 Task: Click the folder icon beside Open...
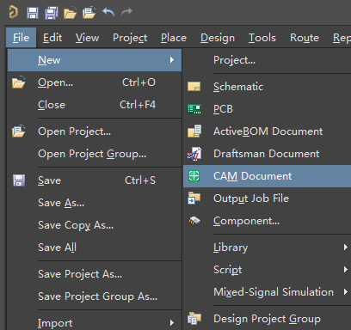coord(19,82)
